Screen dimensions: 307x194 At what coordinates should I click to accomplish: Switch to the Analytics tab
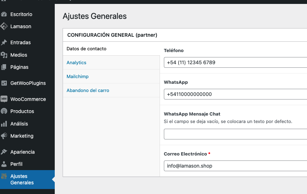pyautogui.click(x=77, y=62)
